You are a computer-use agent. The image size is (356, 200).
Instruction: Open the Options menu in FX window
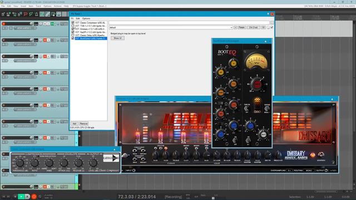point(86,18)
